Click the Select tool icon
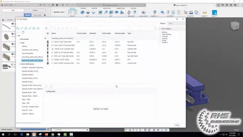 tap(214, 13)
